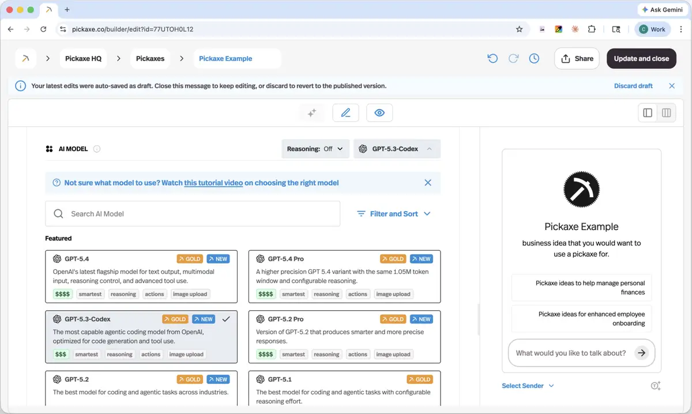Collapse the GPT-5.3-Codex model selector
Viewport: 692px width, 414px height.
(397, 149)
